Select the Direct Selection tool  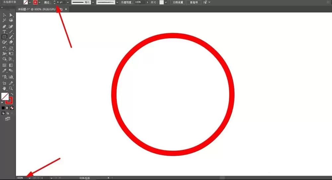[x=11, y=15]
